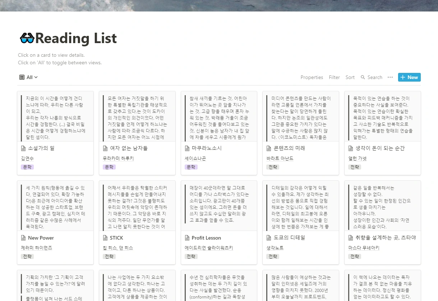Click 문학 tag on 소설가의 일 card
This screenshot has height=301, width=438.
pos(27,167)
